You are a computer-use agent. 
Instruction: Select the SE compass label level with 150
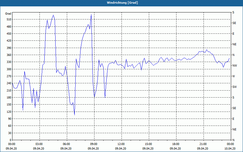pos(234,108)
